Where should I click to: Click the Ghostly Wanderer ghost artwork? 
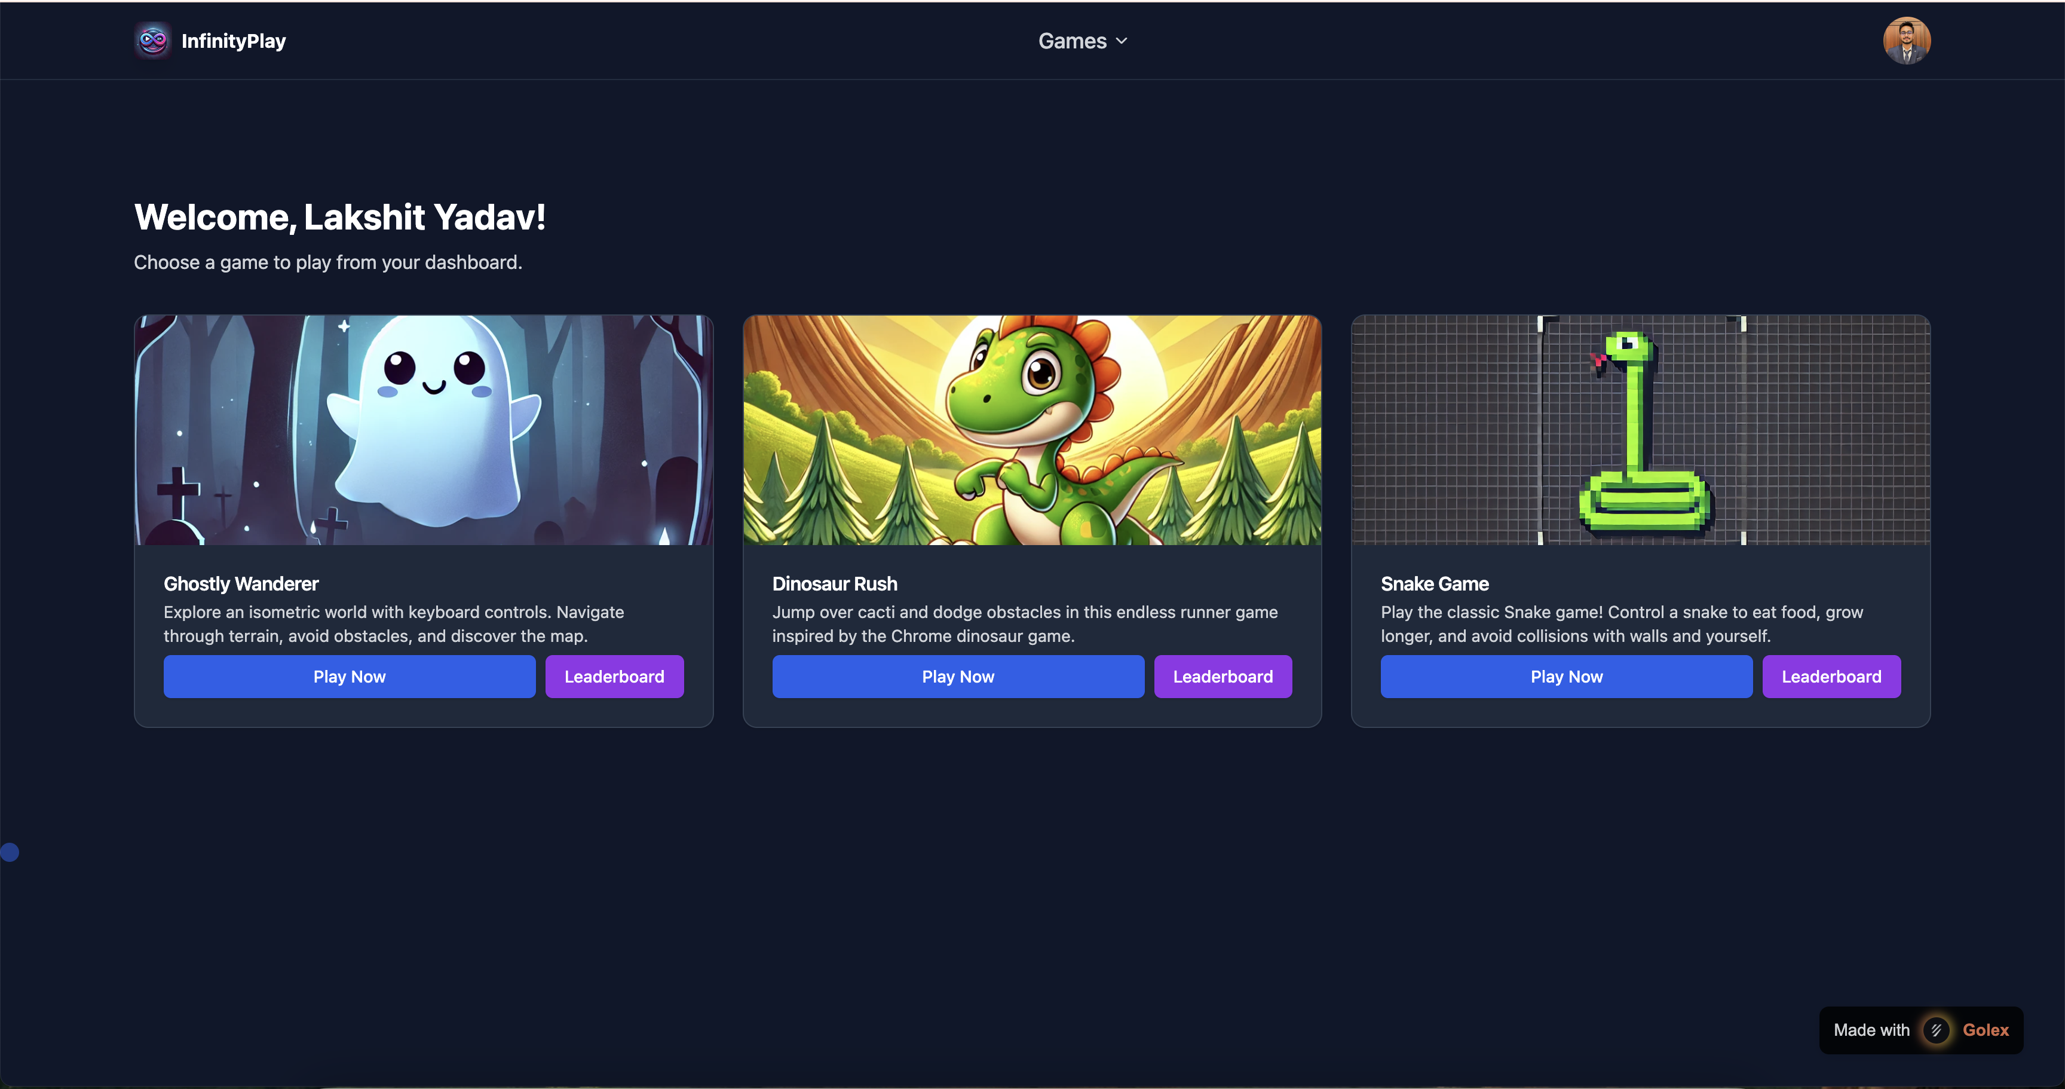pos(423,430)
